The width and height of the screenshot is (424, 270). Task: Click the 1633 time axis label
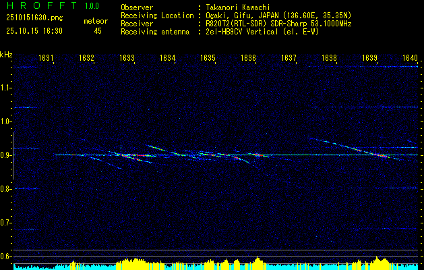point(127,57)
